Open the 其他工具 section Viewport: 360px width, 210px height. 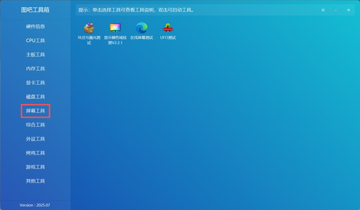pos(35,181)
